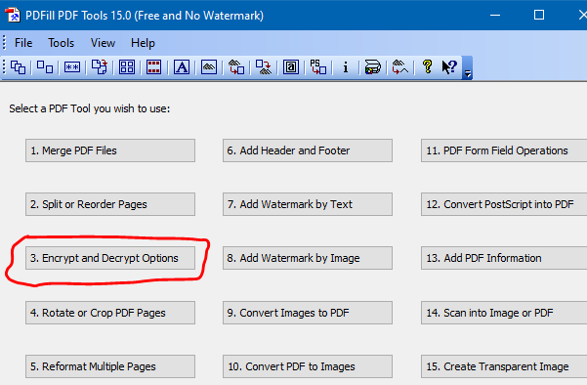Choose 5. Reformat Multiple Pages button

click(x=110, y=366)
